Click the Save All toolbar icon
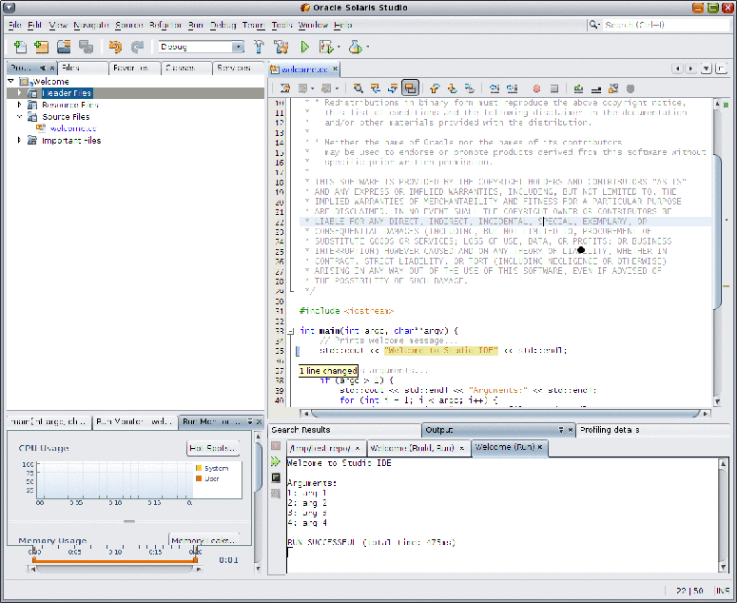Screen dimensions: 737x603 tap(86, 47)
